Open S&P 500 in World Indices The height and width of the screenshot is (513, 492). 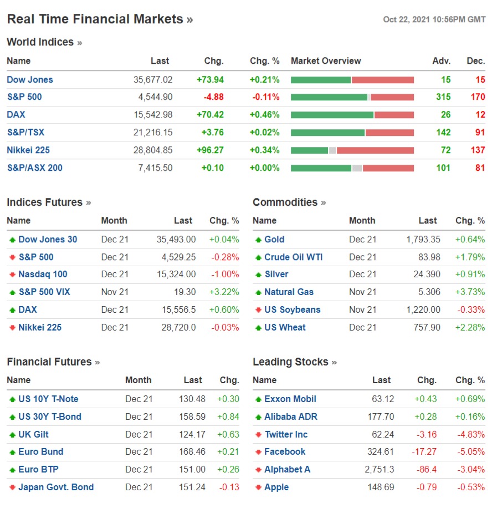click(24, 97)
